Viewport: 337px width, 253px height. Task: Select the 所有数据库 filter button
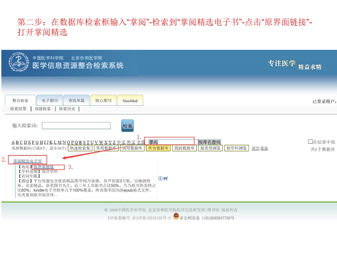pos(158,148)
